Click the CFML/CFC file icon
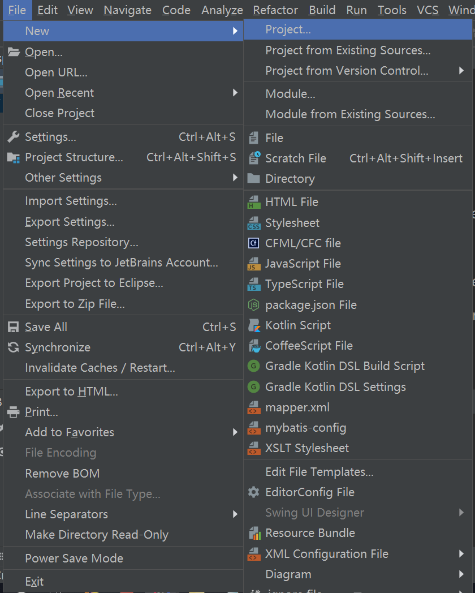The height and width of the screenshot is (593, 475). coord(254,243)
